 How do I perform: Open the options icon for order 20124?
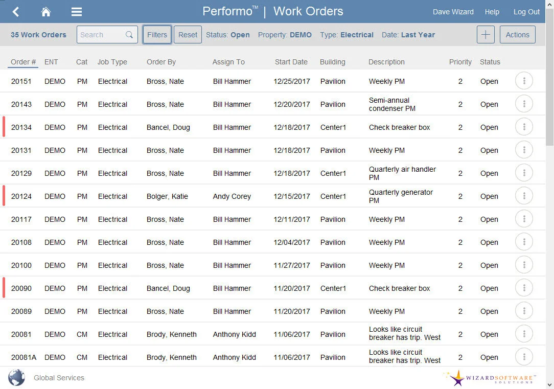tap(524, 195)
